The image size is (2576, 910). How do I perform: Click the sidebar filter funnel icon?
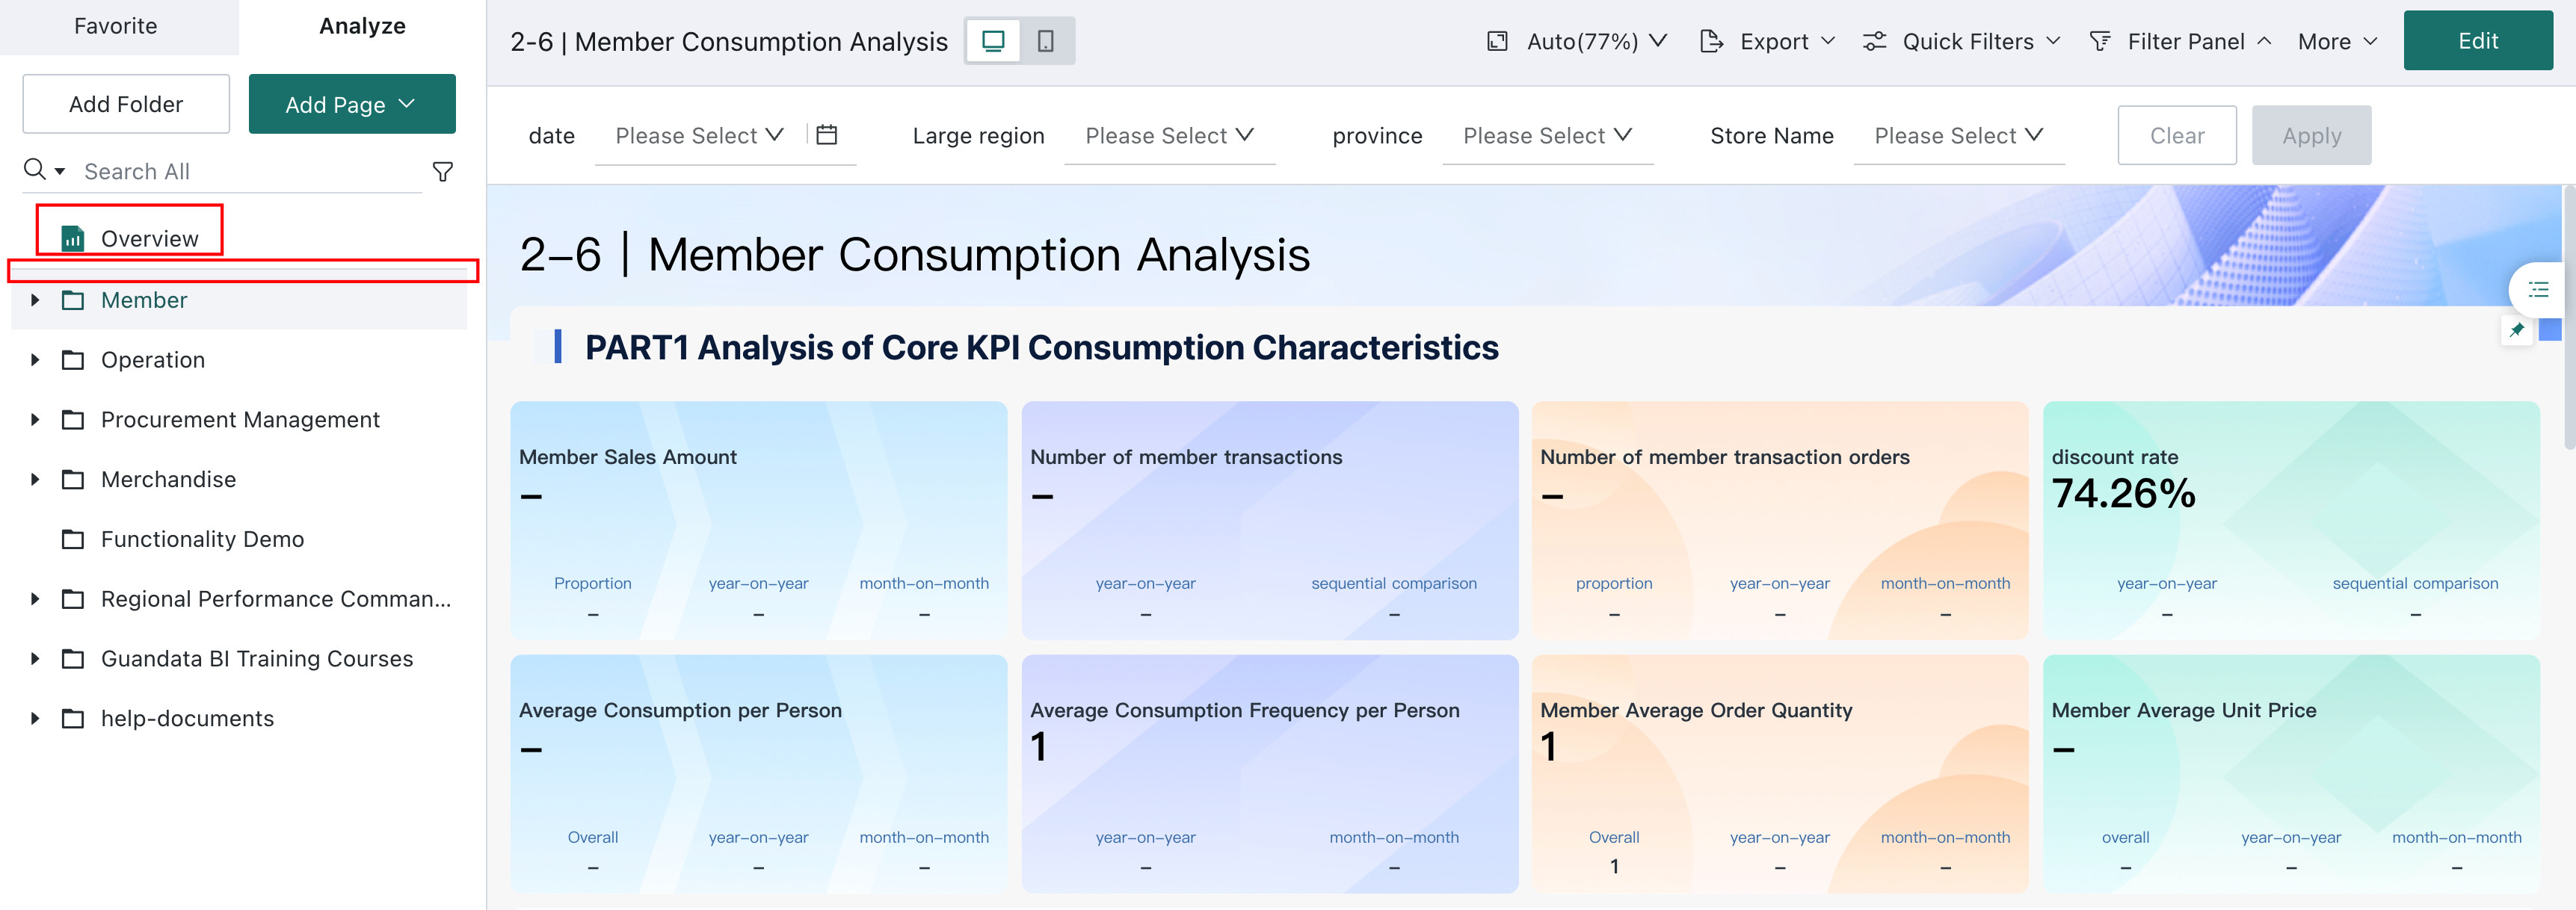[x=442, y=172]
